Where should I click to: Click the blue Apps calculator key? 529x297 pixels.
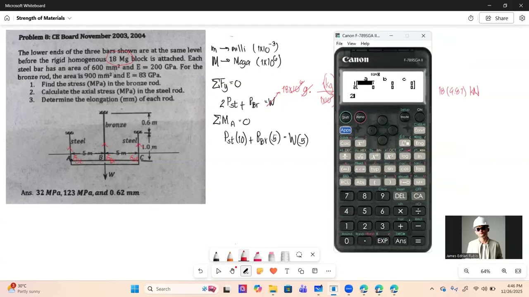pos(346,130)
